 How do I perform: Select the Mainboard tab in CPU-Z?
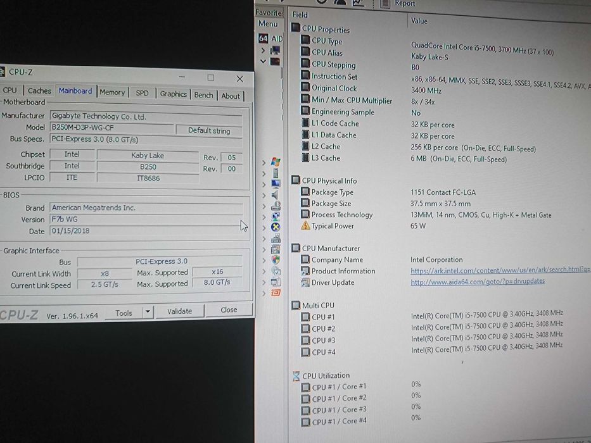pos(75,90)
